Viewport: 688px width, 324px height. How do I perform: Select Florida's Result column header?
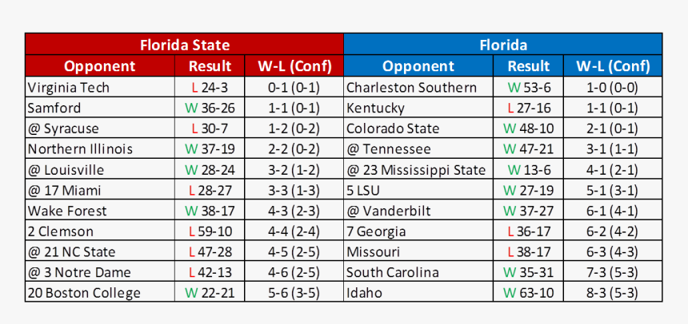(x=528, y=66)
